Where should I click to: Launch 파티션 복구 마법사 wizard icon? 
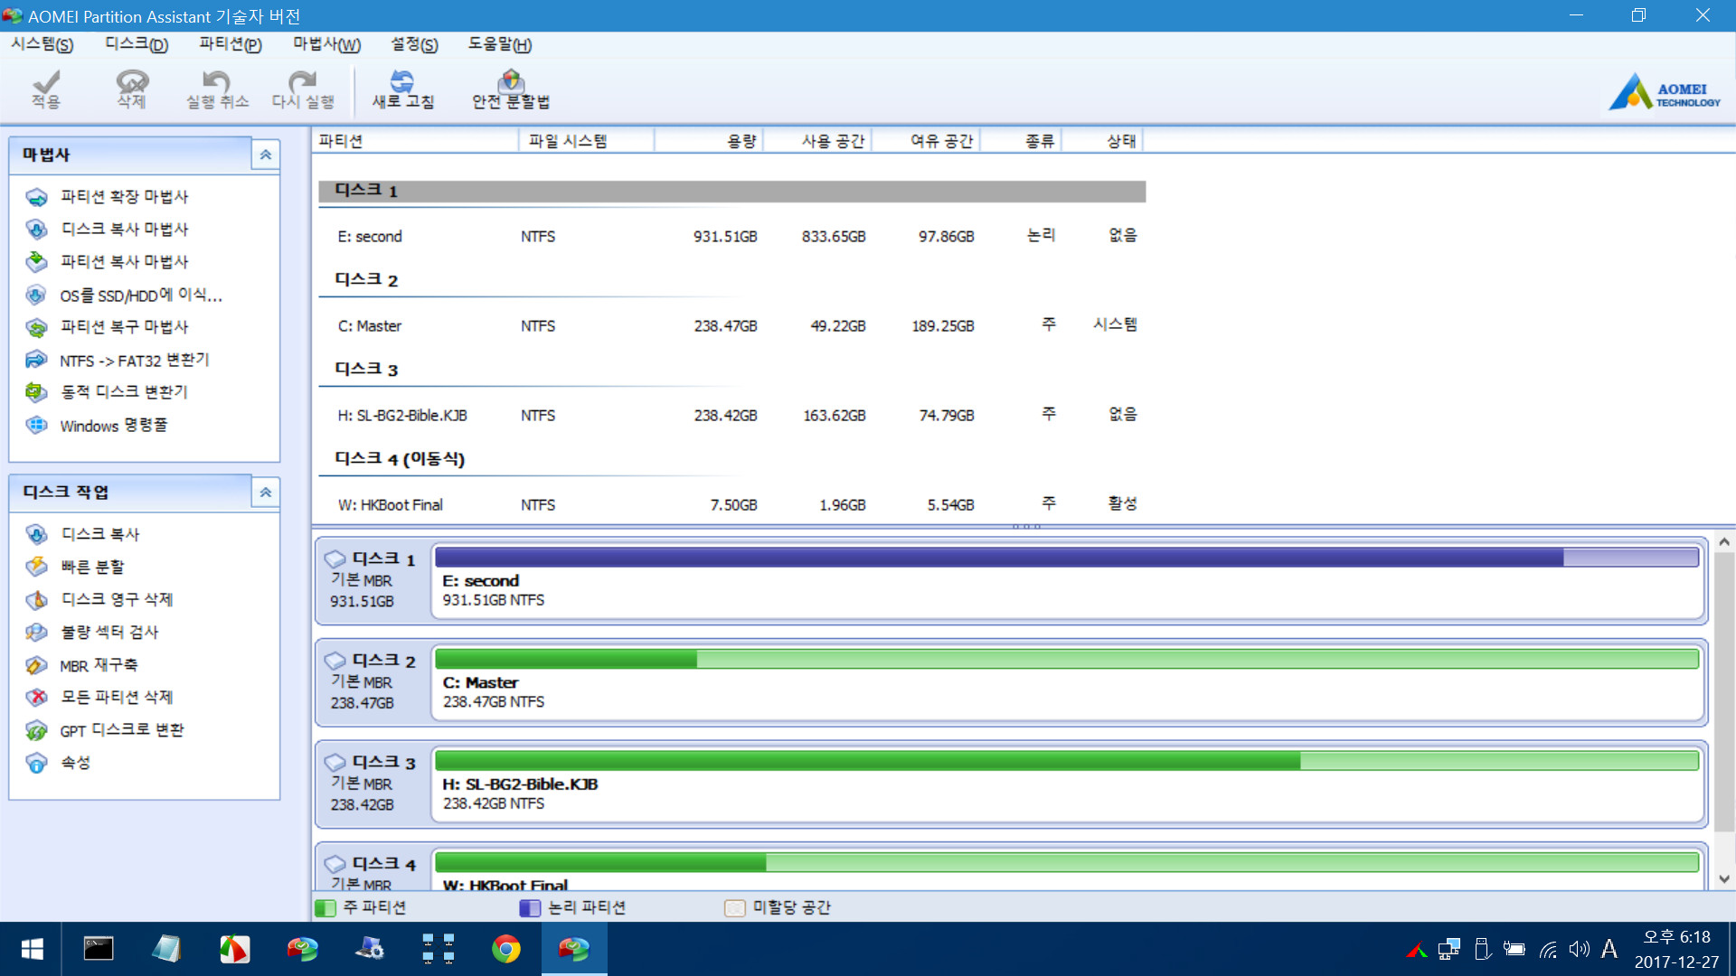(x=36, y=327)
